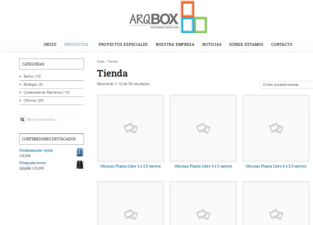Screen dimensions: 313x225
Task: Open Chaqueta moto jacket thumbnail
Action: pos(80,165)
